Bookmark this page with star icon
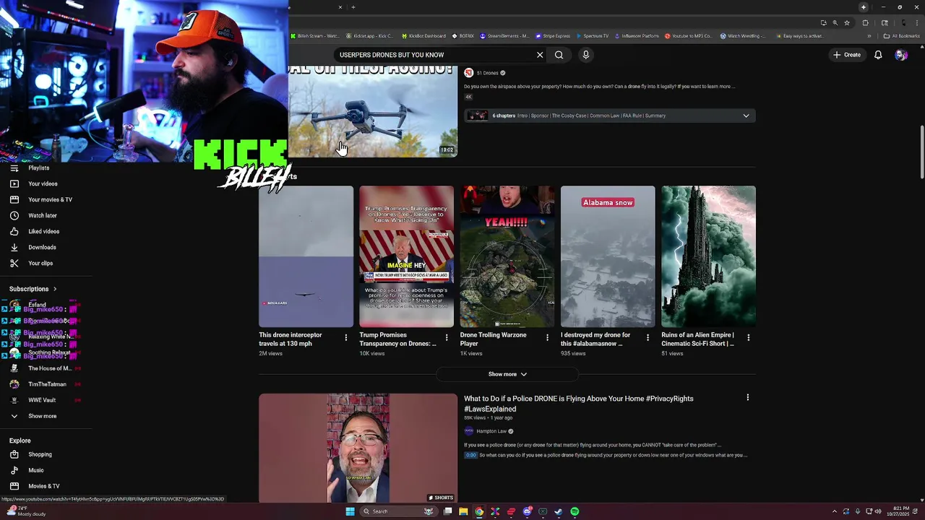The width and height of the screenshot is (925, 520). 847,22
